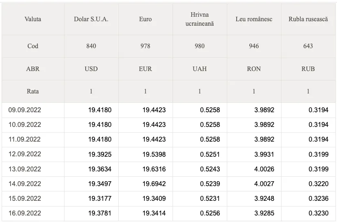Select the UAH rate 0.5256 cell
Viewport: 337px width, 222px height.
[x=200, y=213]
